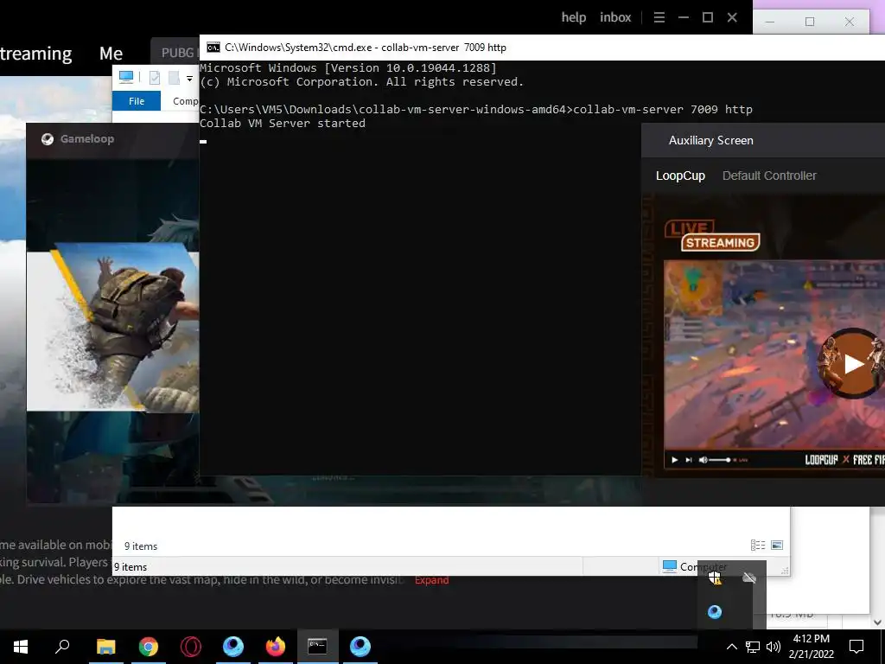885x664 pixels.
Task: Adjust the video volume slider
Action: (721, 460)
